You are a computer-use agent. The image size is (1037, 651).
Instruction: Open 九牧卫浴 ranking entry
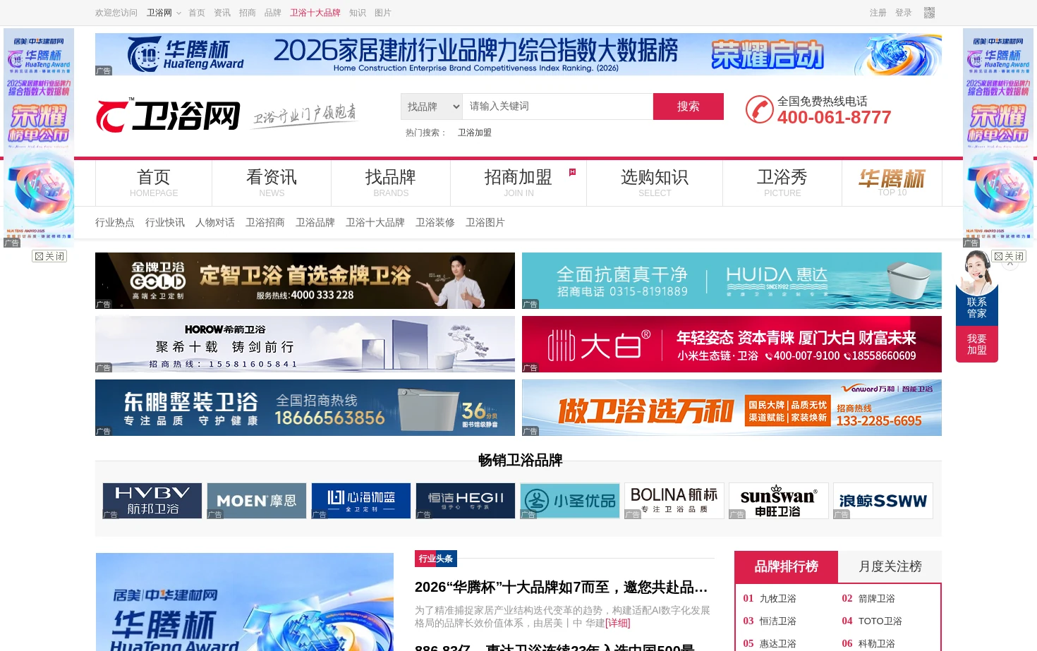point(777,599)
